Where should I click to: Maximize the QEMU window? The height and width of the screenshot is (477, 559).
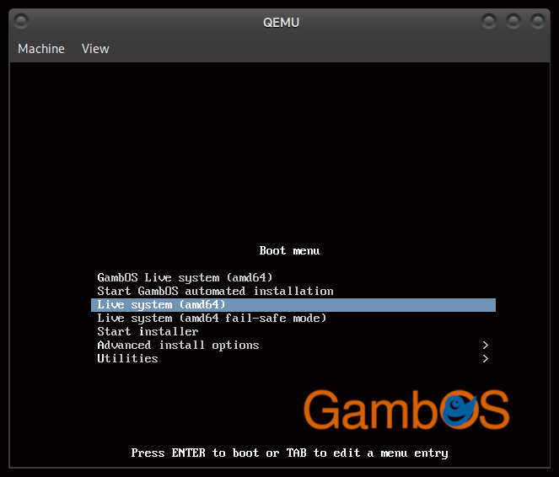coord(513,20)
